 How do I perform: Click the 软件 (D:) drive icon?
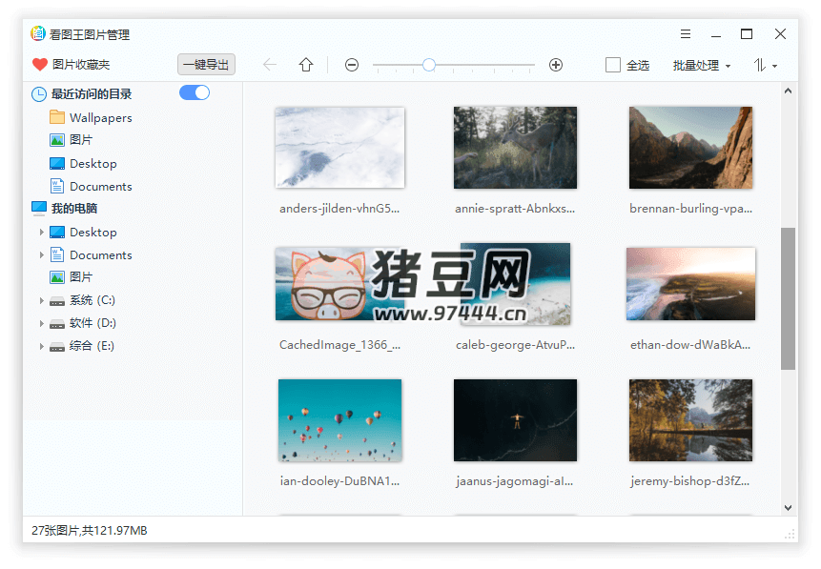(57, 324)
